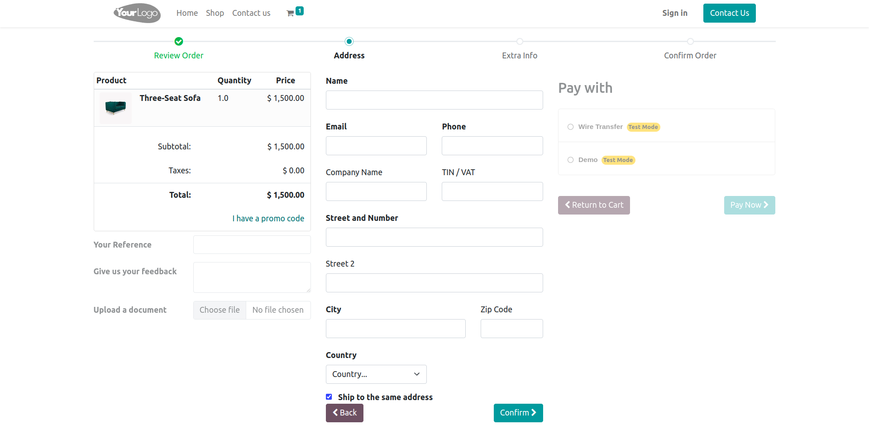Click the YourLogo site logo
Image resolution: width=869 pixels, height=444 pixels.
pyautogui.click(x=137, y=13)
